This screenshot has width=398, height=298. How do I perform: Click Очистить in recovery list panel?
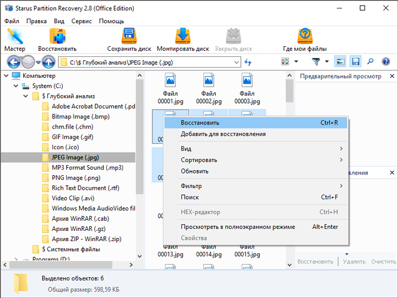[x=383, y=261]
